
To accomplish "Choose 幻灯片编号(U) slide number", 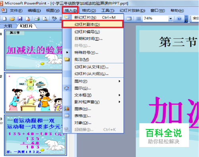I will [x=93, y=32].
